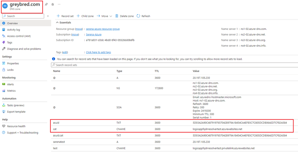Click the Tags edit link

(65, 52)
